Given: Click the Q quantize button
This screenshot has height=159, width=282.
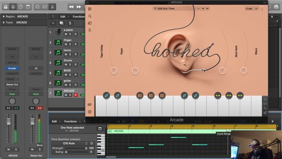Looking at the screenshot, I should pos(92,143).
